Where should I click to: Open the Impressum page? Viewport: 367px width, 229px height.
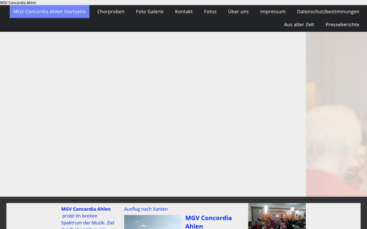[x=273, y=12]
